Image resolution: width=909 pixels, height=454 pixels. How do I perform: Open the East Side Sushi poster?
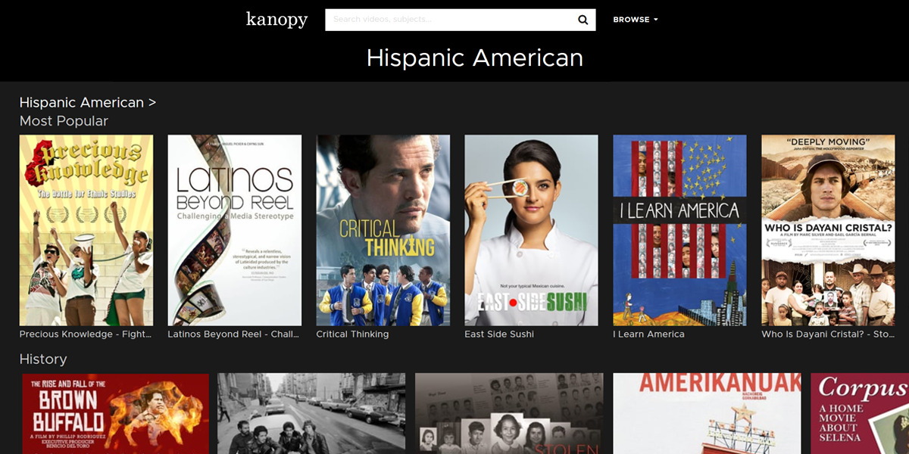pyautogui.click(x=531, y=229)
